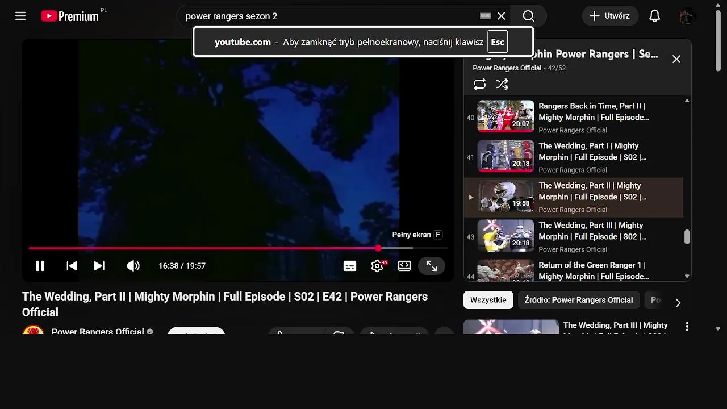Open Rangers Back in Time thumbnail
This screenshot has width=727, height=409.
coord(505,116)
